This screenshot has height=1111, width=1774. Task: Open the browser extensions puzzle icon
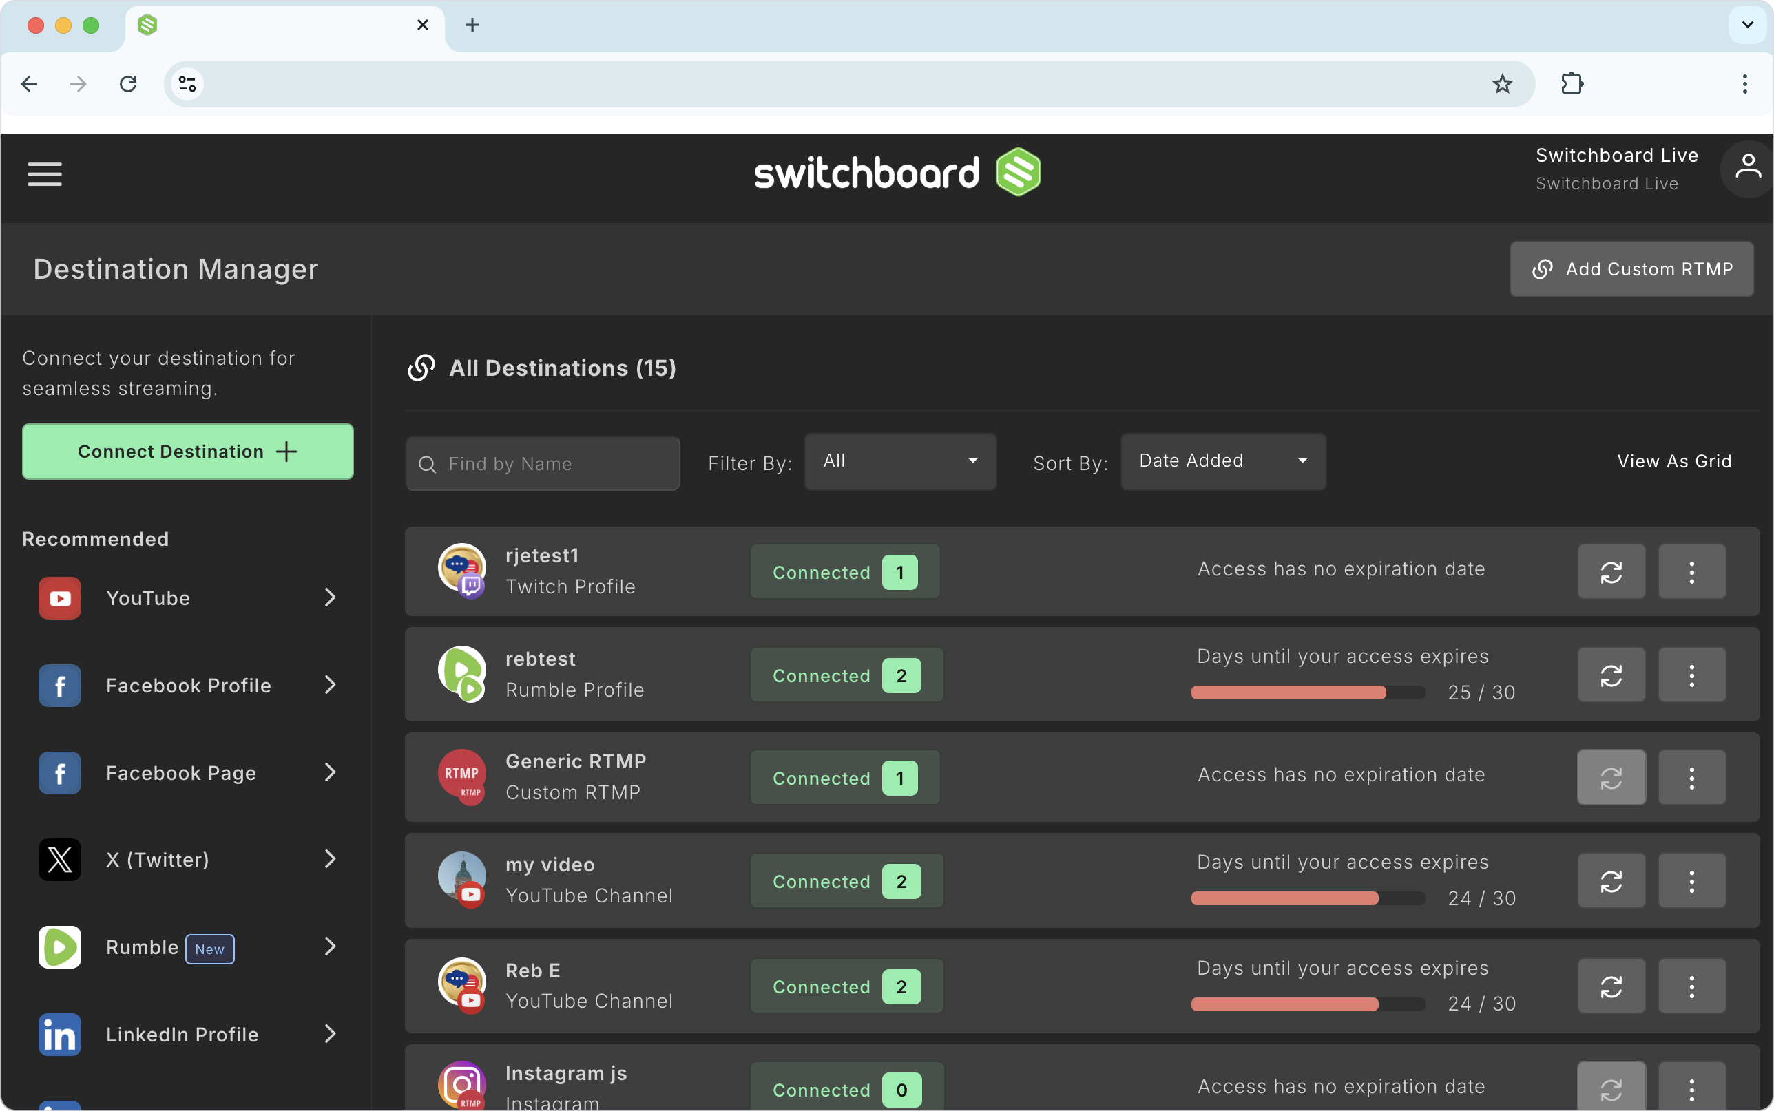[1572, 84]
